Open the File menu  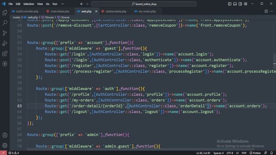tap(10, 4)
